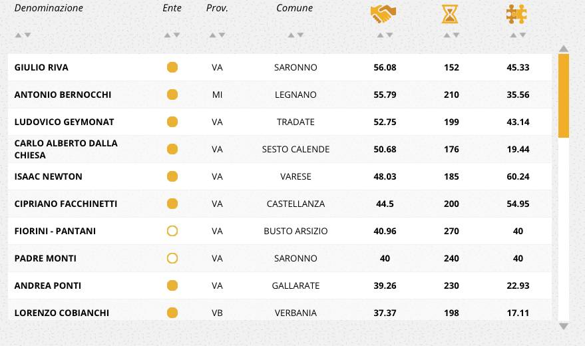Sort Prov. column ascending with up arrow

click(x=212, y=35)
